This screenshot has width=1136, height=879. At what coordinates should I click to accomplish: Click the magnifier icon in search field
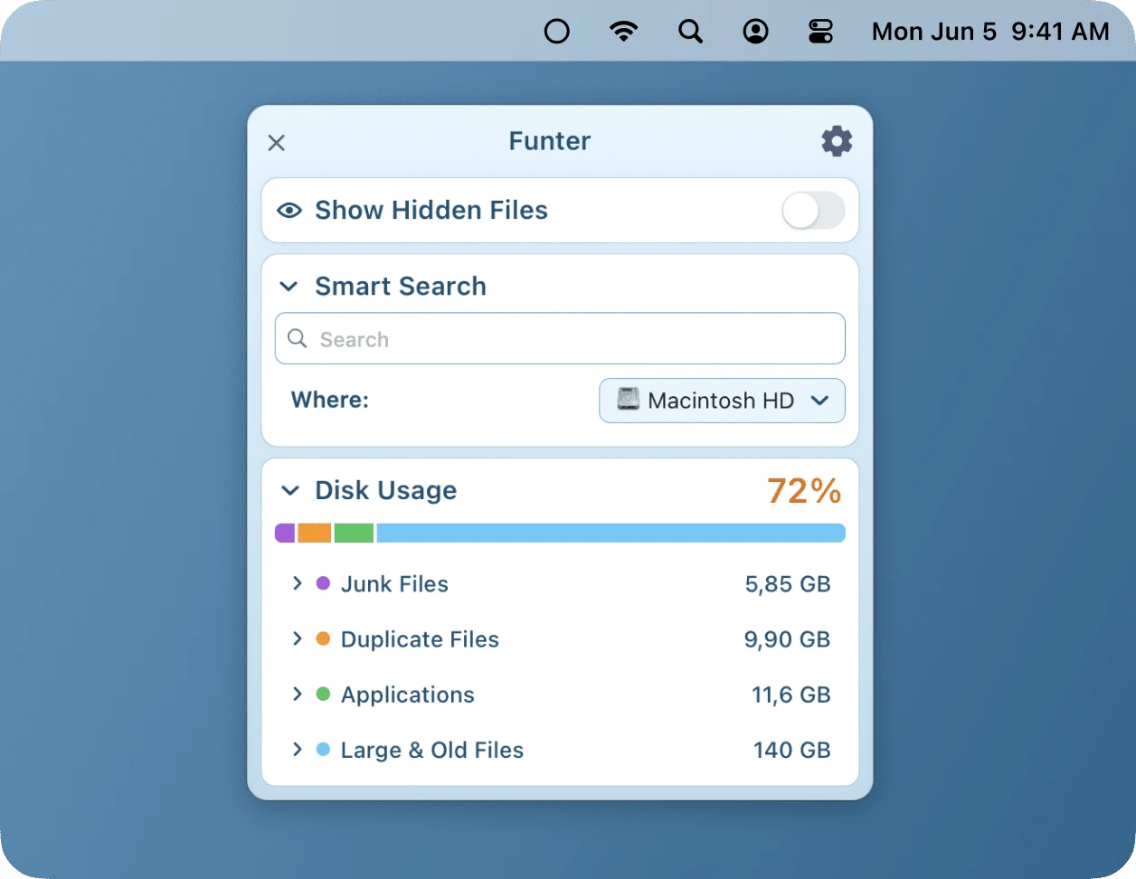coord(298,338)
